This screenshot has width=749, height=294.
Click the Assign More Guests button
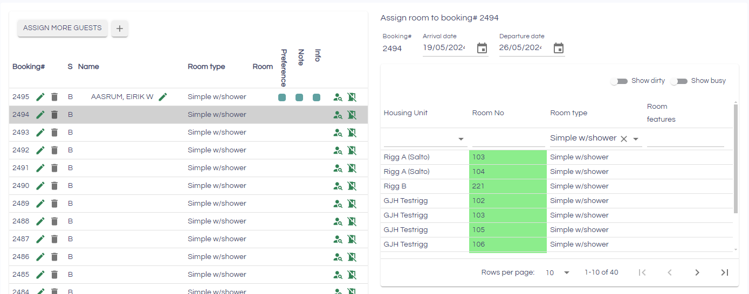point(63,28)
